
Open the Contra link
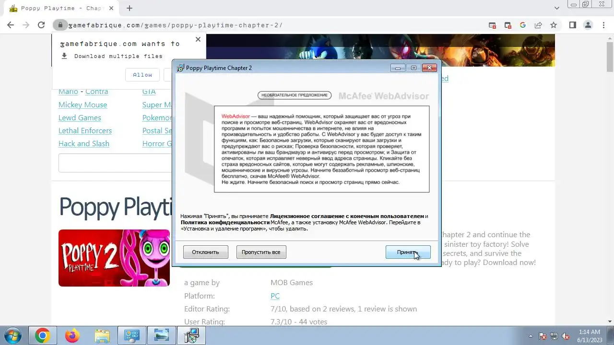[96, 92]
